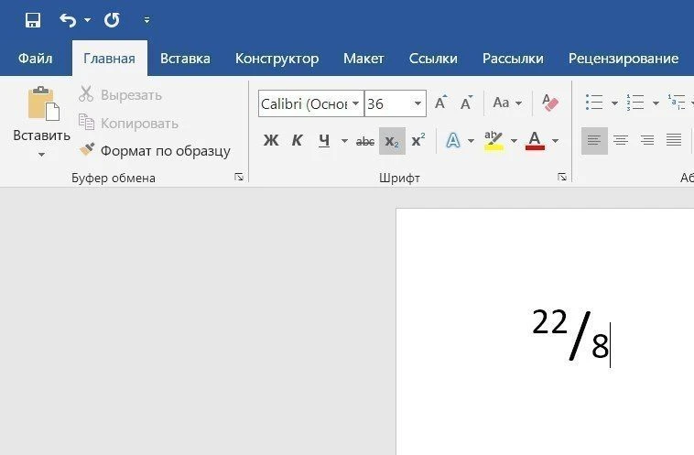Go to the Конструктор tab

[x=277, y=59]
